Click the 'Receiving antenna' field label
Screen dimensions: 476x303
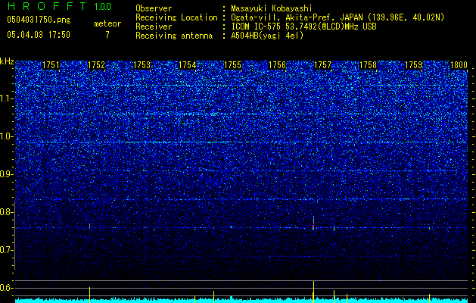pyautogui.click(x=174, y=36)
